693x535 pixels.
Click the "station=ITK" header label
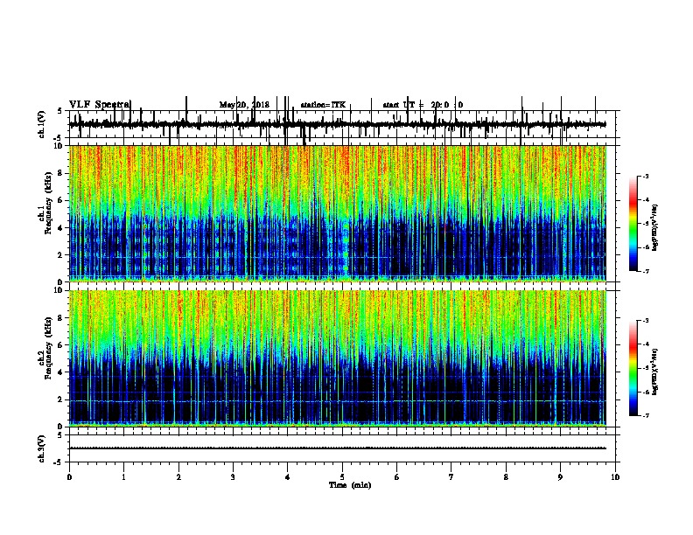click(x=323, y=105)
